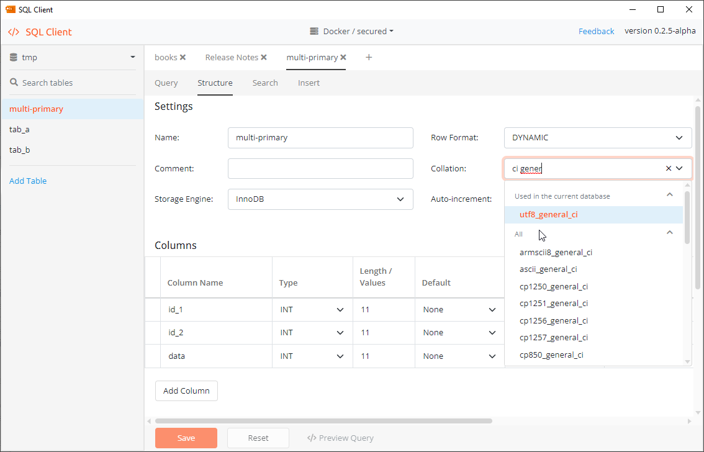Switch to the Insert tab
Image resolution: width=704 pixels, height=452 pixels.
[309, 83]
